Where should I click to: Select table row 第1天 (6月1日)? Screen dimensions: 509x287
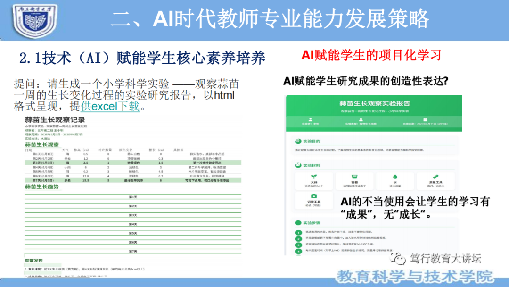tap(133, 154)
